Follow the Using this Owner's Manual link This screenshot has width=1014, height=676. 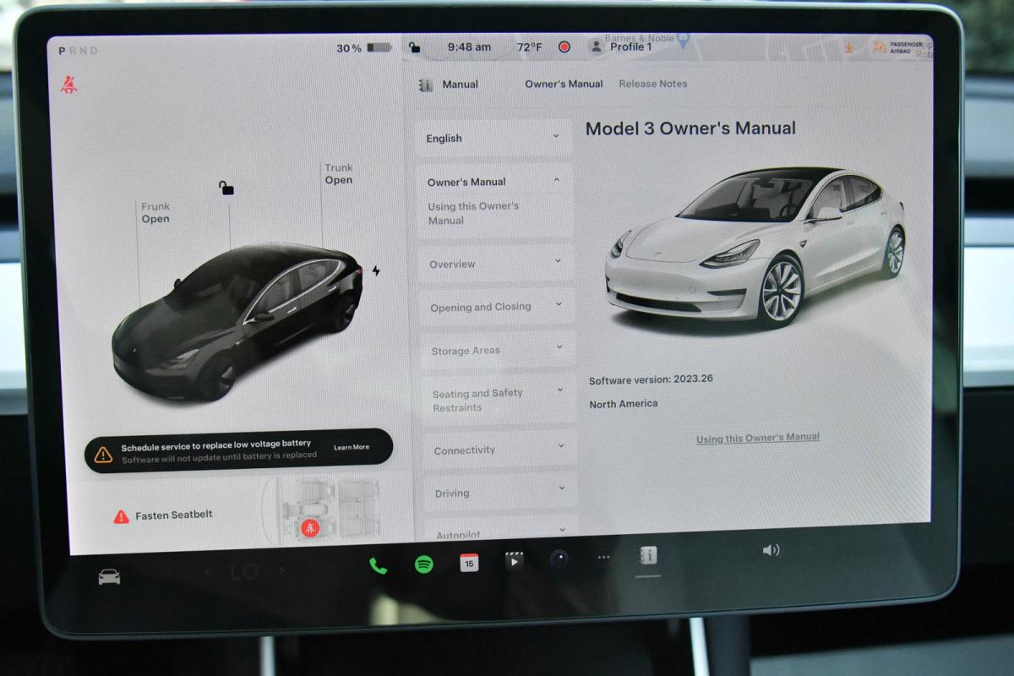point(757,438)
